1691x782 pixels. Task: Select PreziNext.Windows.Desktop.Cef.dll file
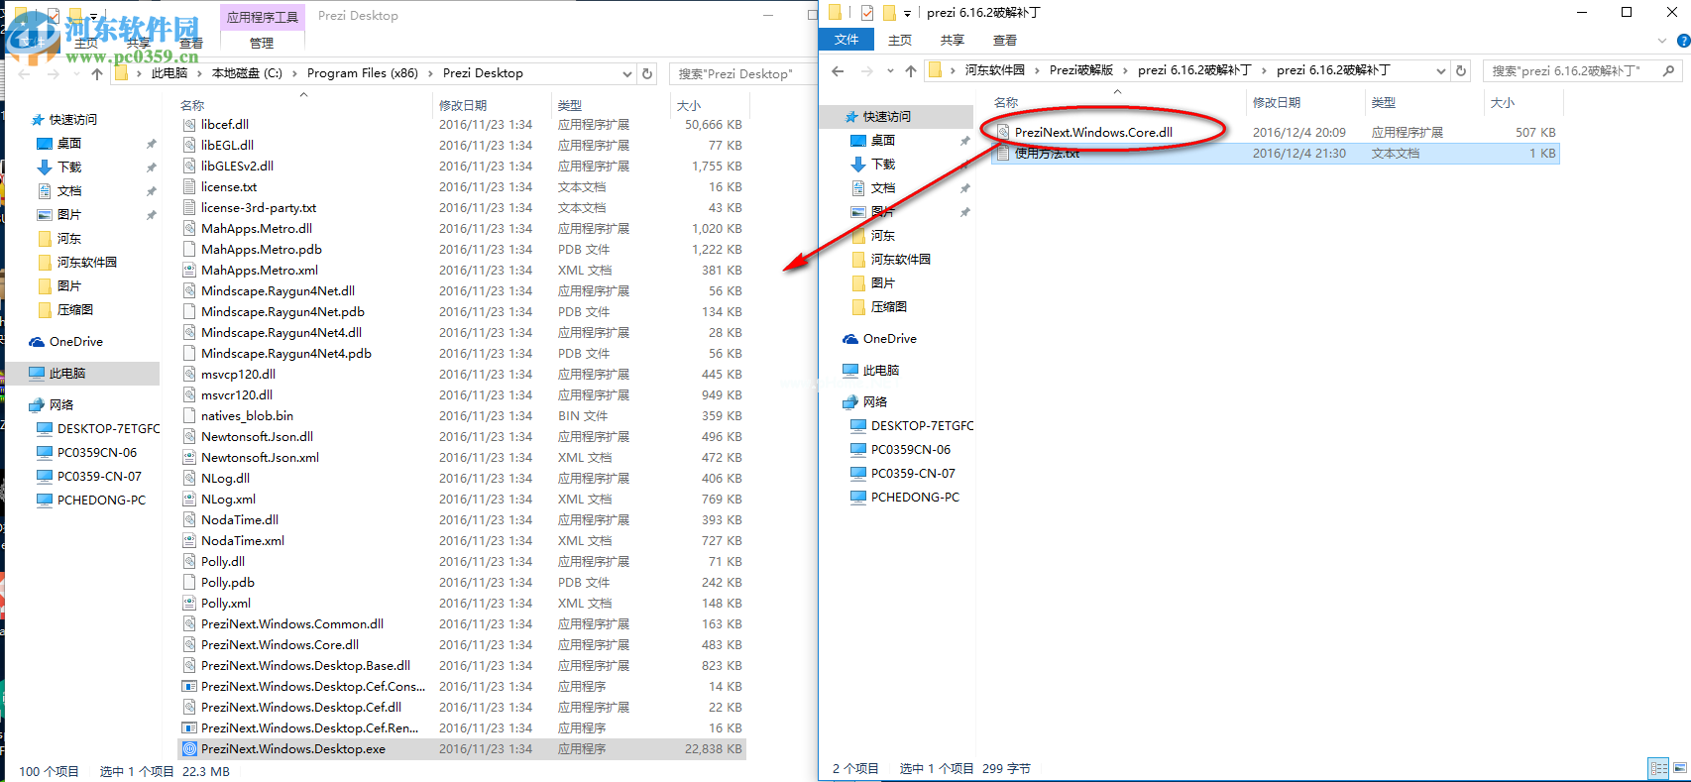[300, 707]
